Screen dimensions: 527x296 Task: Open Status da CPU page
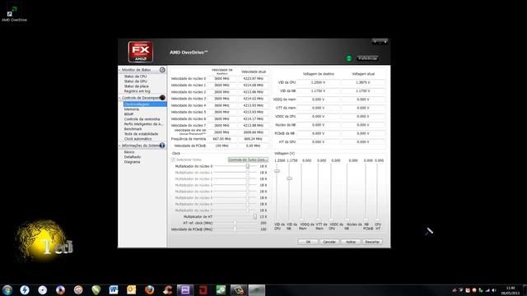(135, 76)
